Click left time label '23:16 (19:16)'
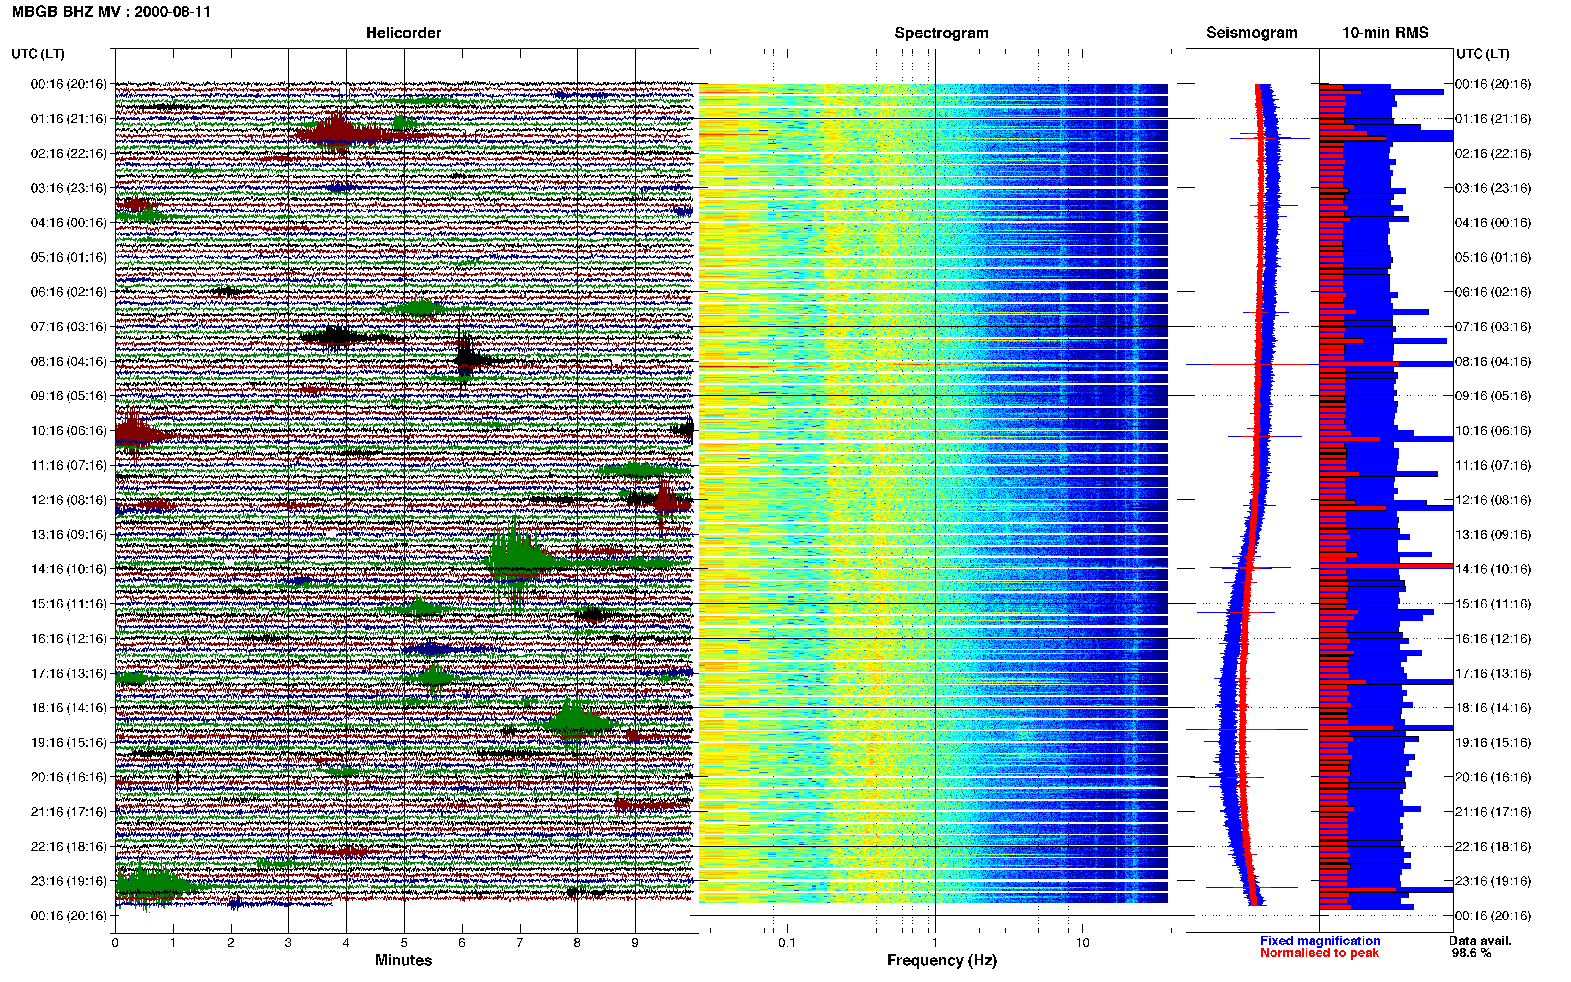The height and width of the screenshot is (982, 1571). point(69,881)
